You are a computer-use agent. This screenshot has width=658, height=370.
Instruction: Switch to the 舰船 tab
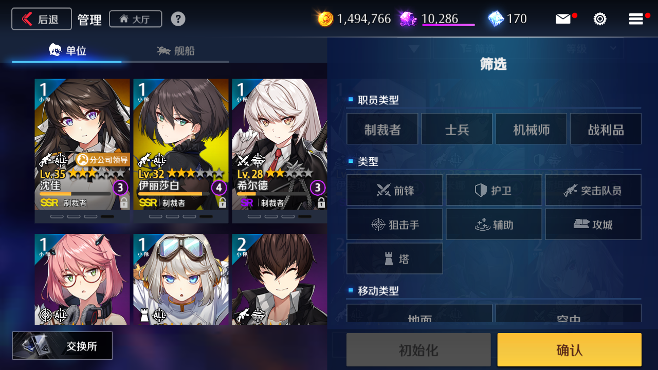tap(176, 51)
